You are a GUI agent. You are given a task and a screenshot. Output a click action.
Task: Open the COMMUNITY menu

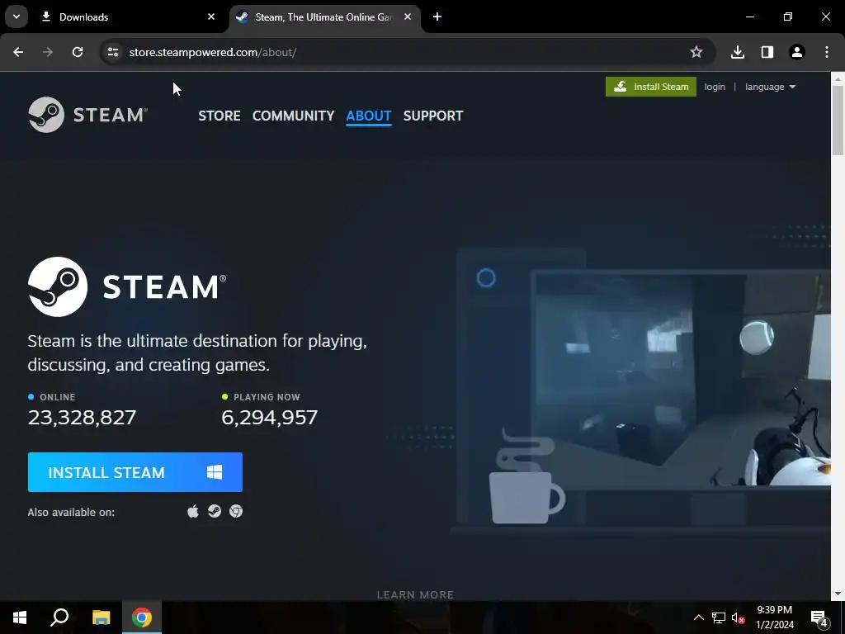tap(293, 116)
